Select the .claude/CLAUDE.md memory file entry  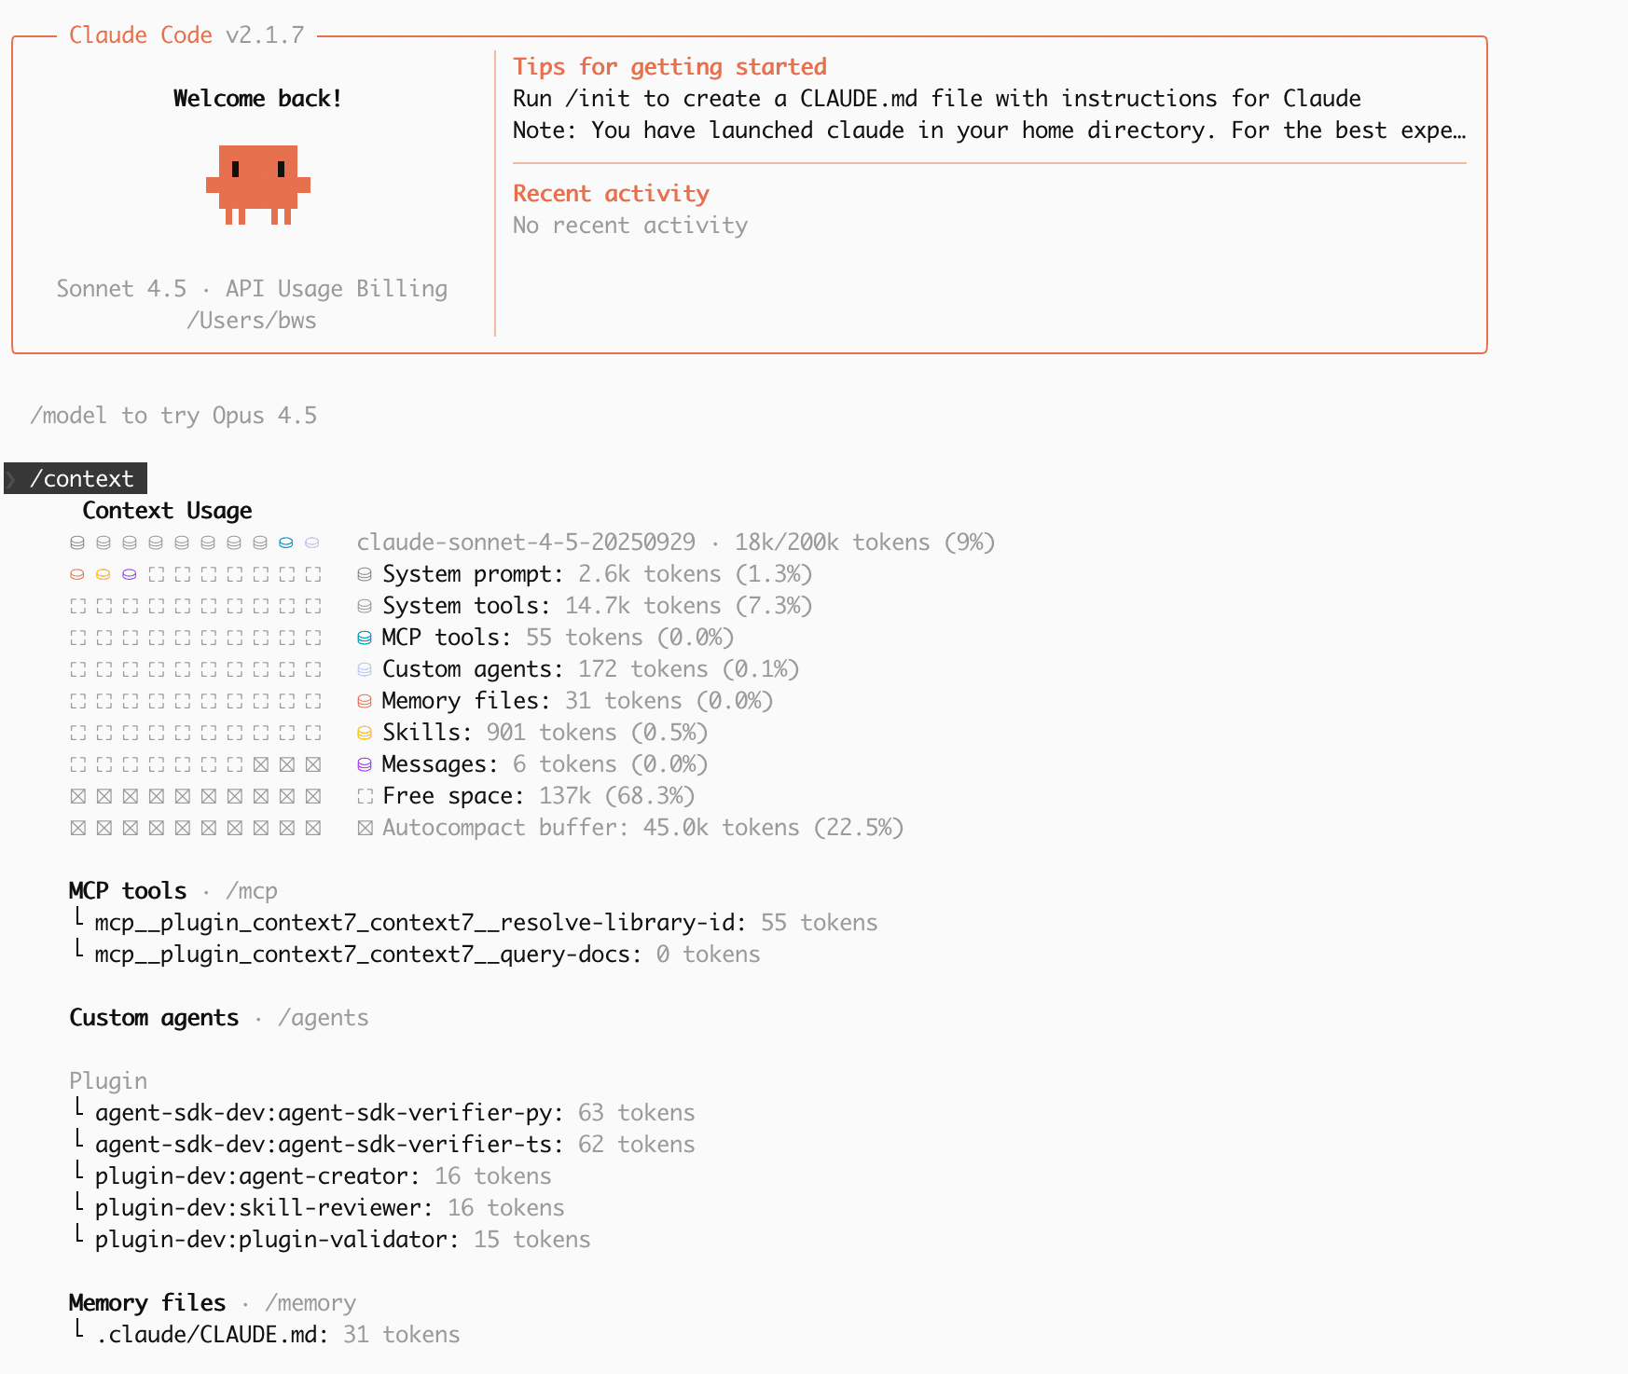pos(213,1335)
